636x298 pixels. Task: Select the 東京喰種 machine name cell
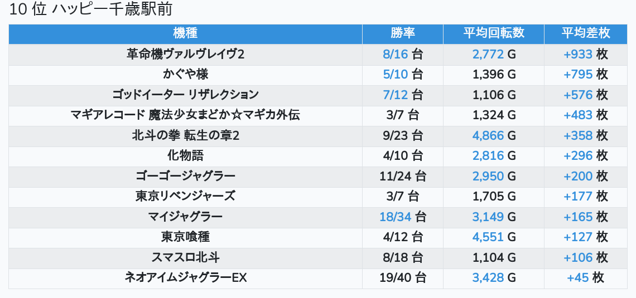click(185, 237)
